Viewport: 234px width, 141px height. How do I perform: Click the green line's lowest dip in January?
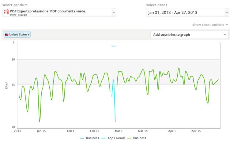coord(39,122)
